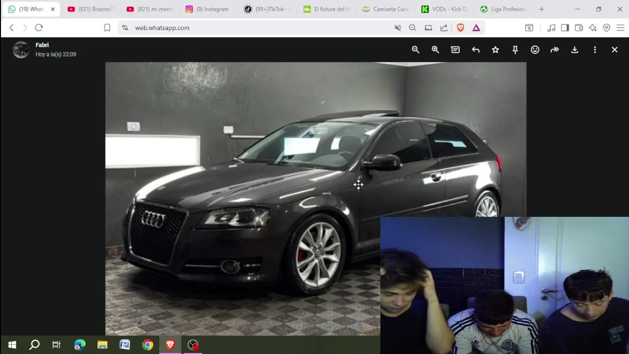Share this page link
This screenshot has height=354, width=629.
444,28
